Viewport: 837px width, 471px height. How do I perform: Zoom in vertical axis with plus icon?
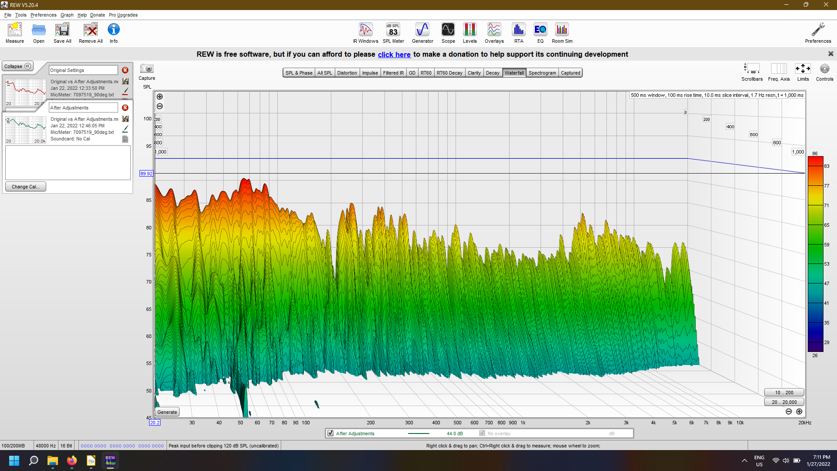(160, 97)
